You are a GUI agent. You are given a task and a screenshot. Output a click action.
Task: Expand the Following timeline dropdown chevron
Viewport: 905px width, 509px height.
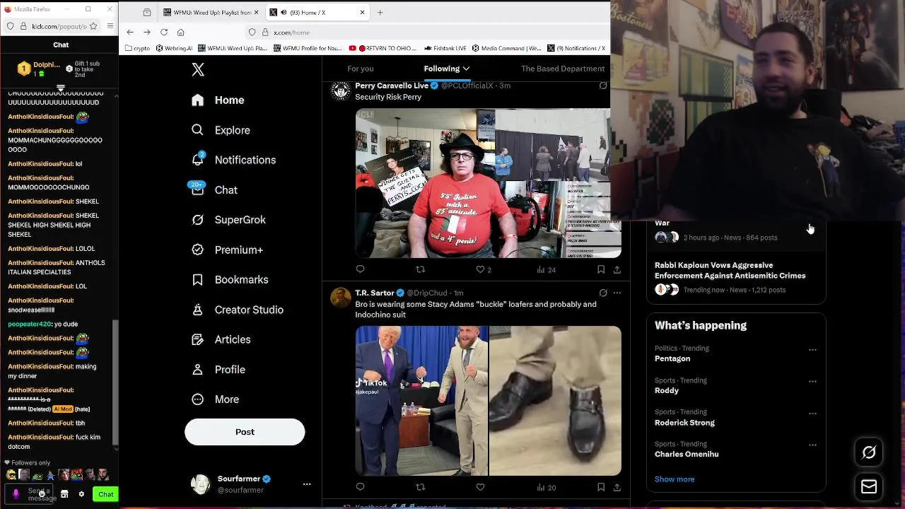point(466,69)
